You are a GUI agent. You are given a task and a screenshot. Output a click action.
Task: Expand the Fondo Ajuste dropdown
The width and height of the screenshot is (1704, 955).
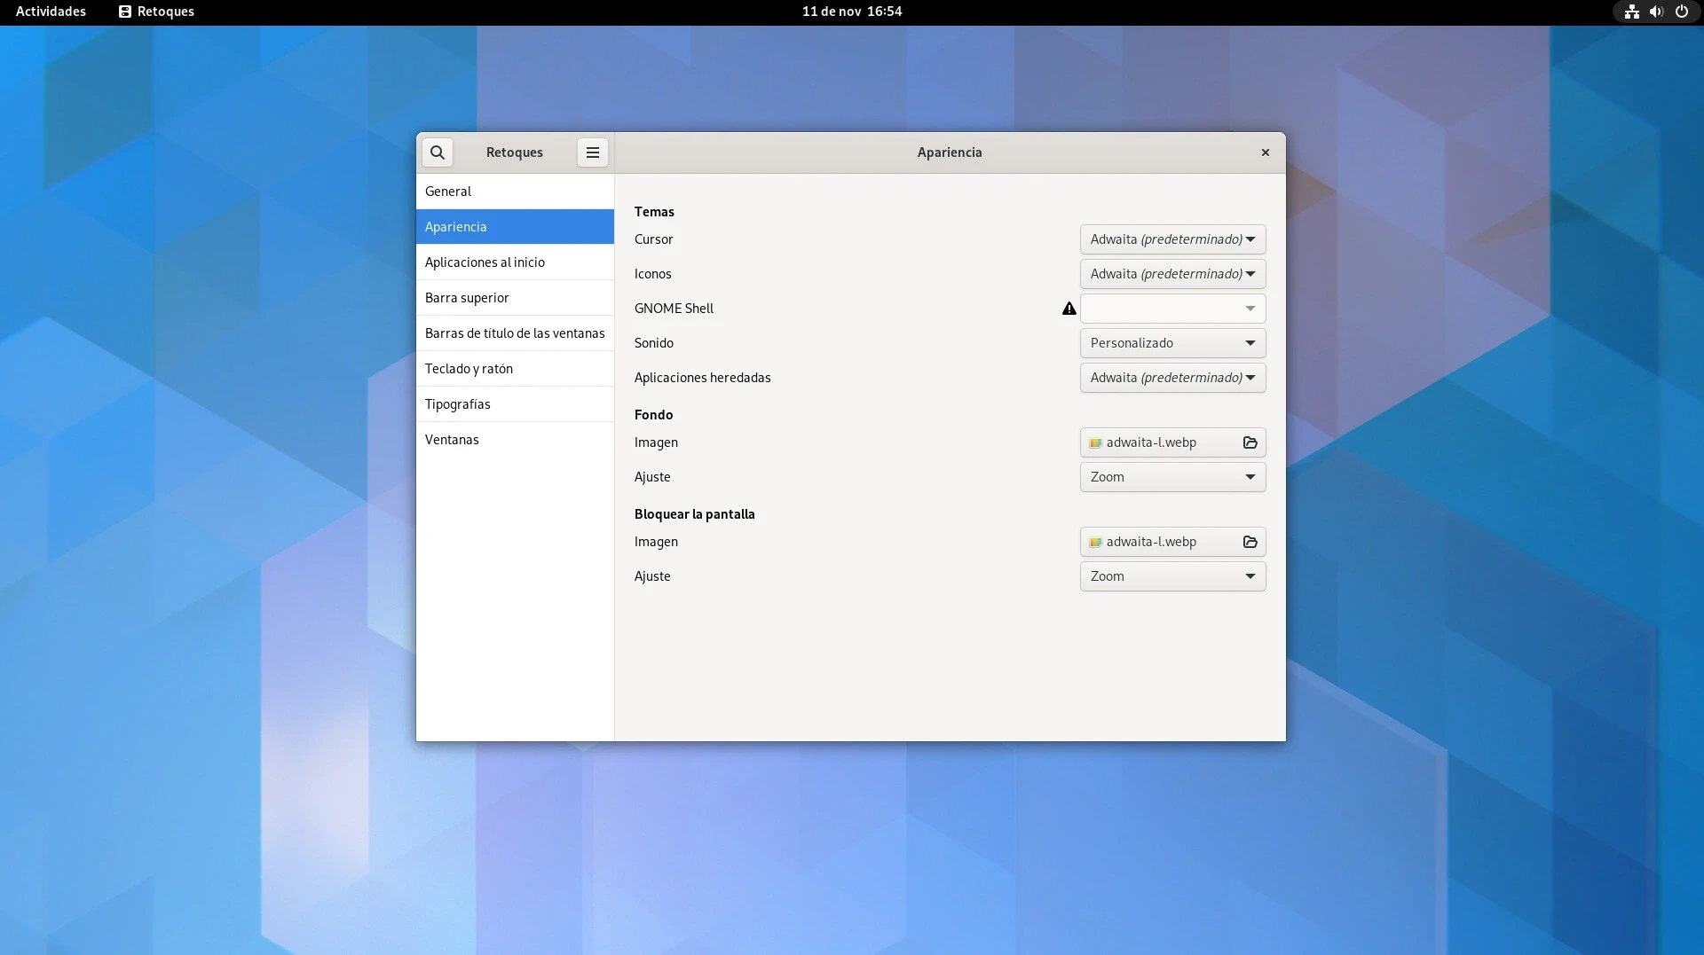(x=1171, y=477)
